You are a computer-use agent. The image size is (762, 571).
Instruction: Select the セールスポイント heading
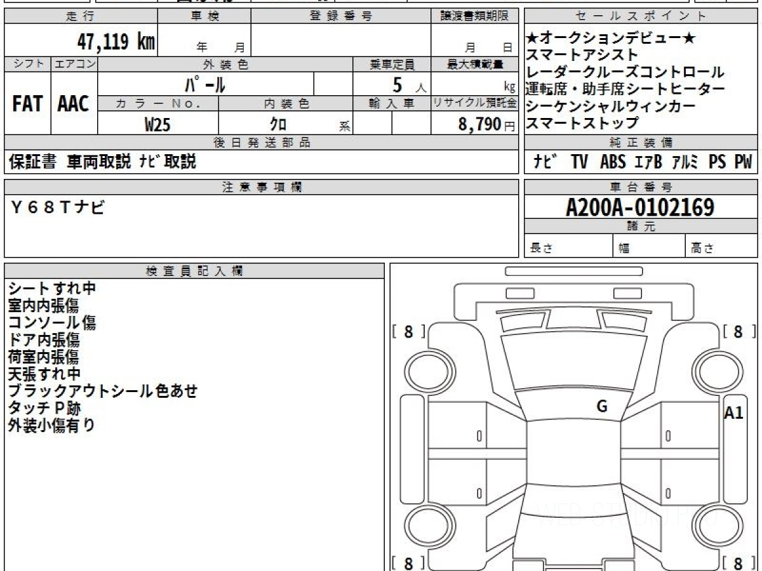pyautogui.click(x=641, y=16)
